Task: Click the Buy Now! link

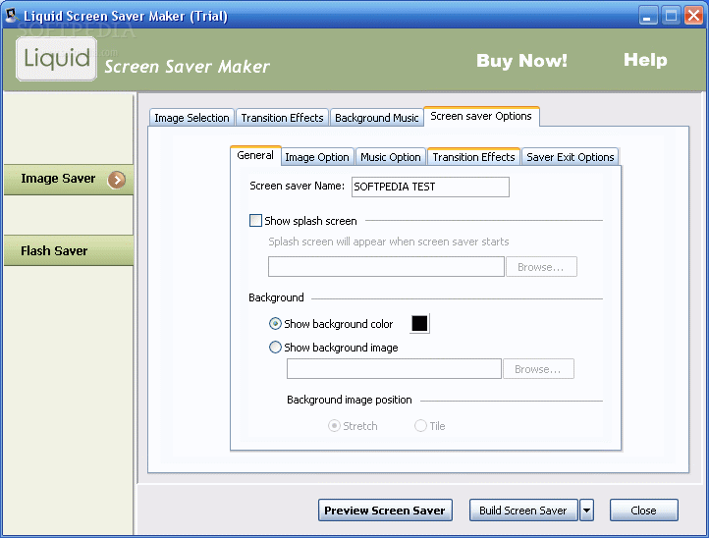Action: (x=521, y=61)
